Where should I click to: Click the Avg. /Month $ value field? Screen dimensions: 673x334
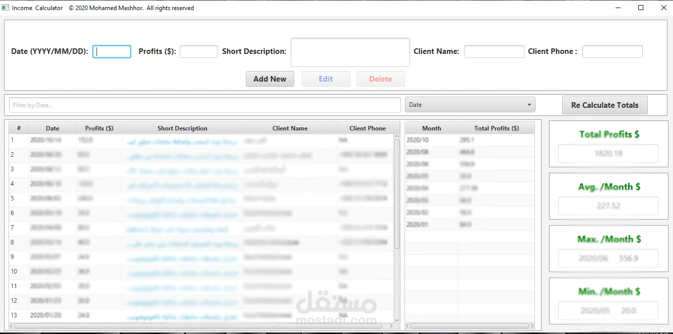609,206
